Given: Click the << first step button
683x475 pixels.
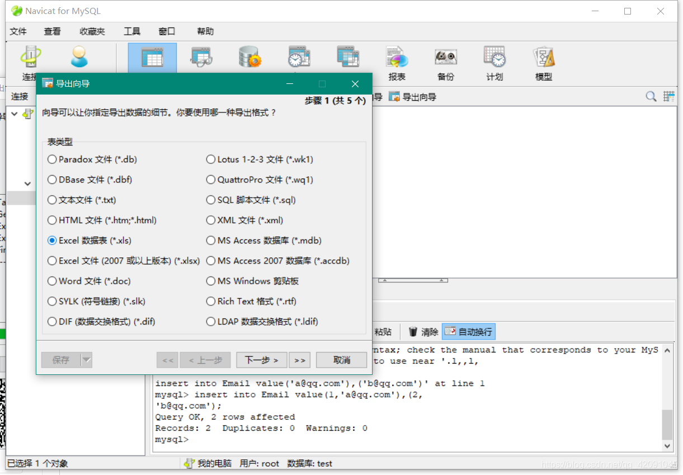Looking at the screenshot, I should 167,360.
